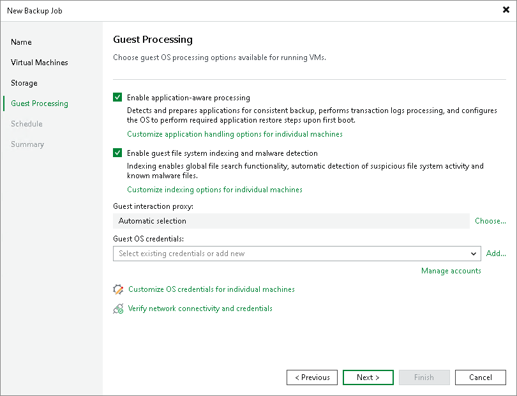Uncheck guest file system indexing and malware detection

pyautogui.click(x=117, y=153)
